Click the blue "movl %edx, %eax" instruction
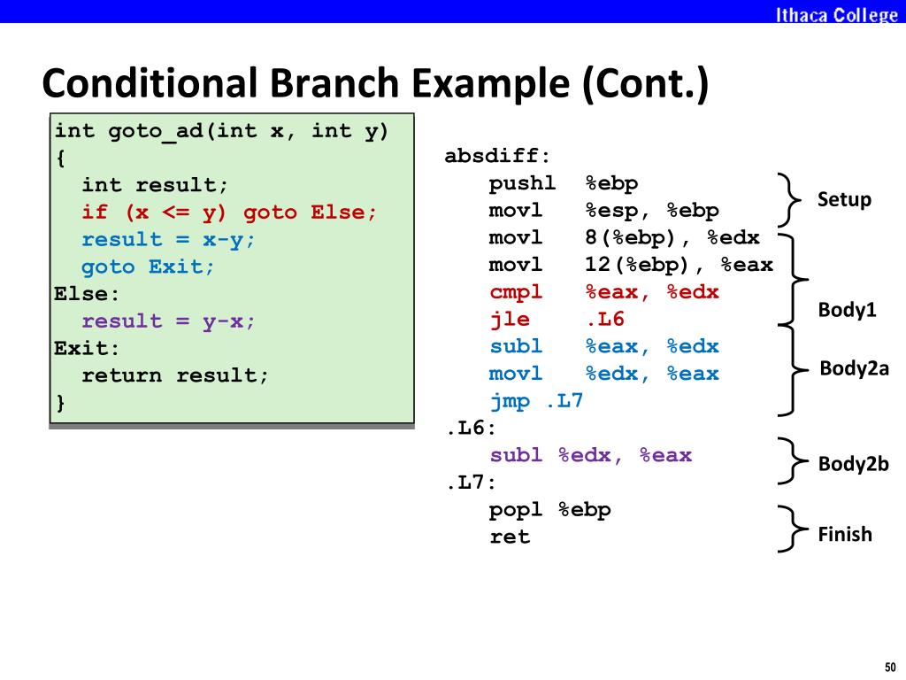Viewport: 906px width, 680px height. coord(603,374)
